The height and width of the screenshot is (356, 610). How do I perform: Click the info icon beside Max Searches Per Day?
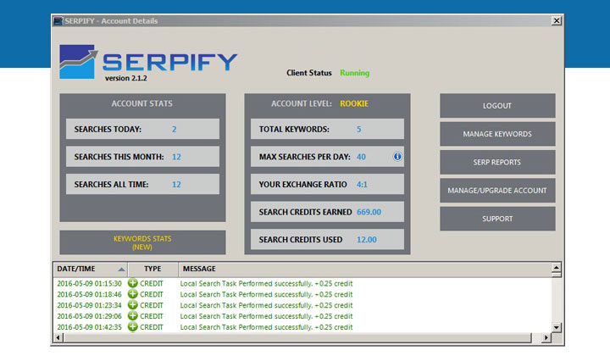click(397, 157)
